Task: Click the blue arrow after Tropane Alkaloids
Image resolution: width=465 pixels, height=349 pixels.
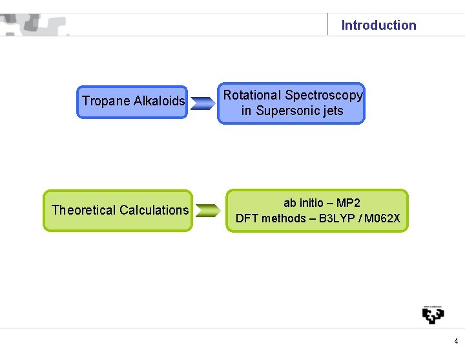Action: click(x=203, y=103)
